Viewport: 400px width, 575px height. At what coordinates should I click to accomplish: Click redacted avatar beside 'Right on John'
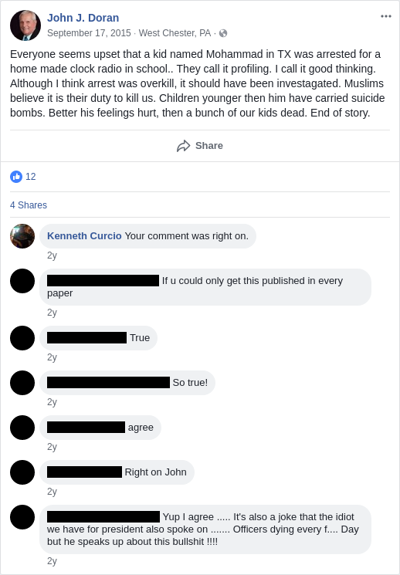pyautogui.click(x=22, y=472)
